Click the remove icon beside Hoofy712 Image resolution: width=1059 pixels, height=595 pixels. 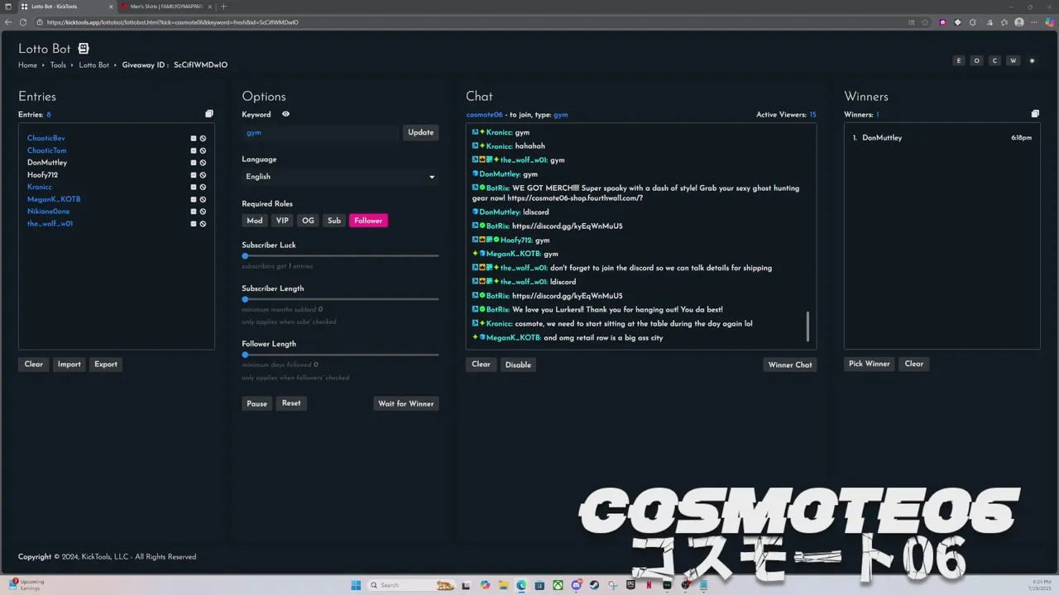point(194,175)
